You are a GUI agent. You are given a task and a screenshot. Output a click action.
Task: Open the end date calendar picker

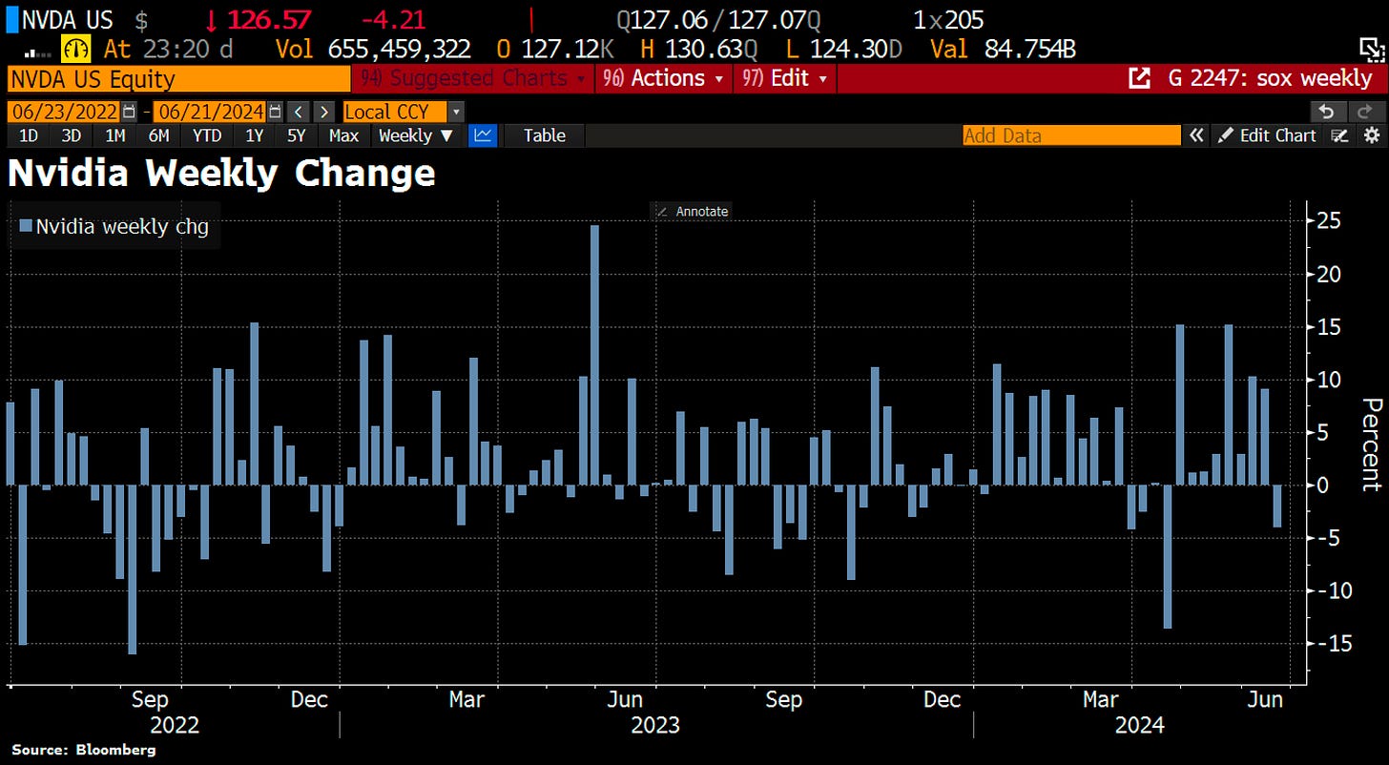[275, 111]
